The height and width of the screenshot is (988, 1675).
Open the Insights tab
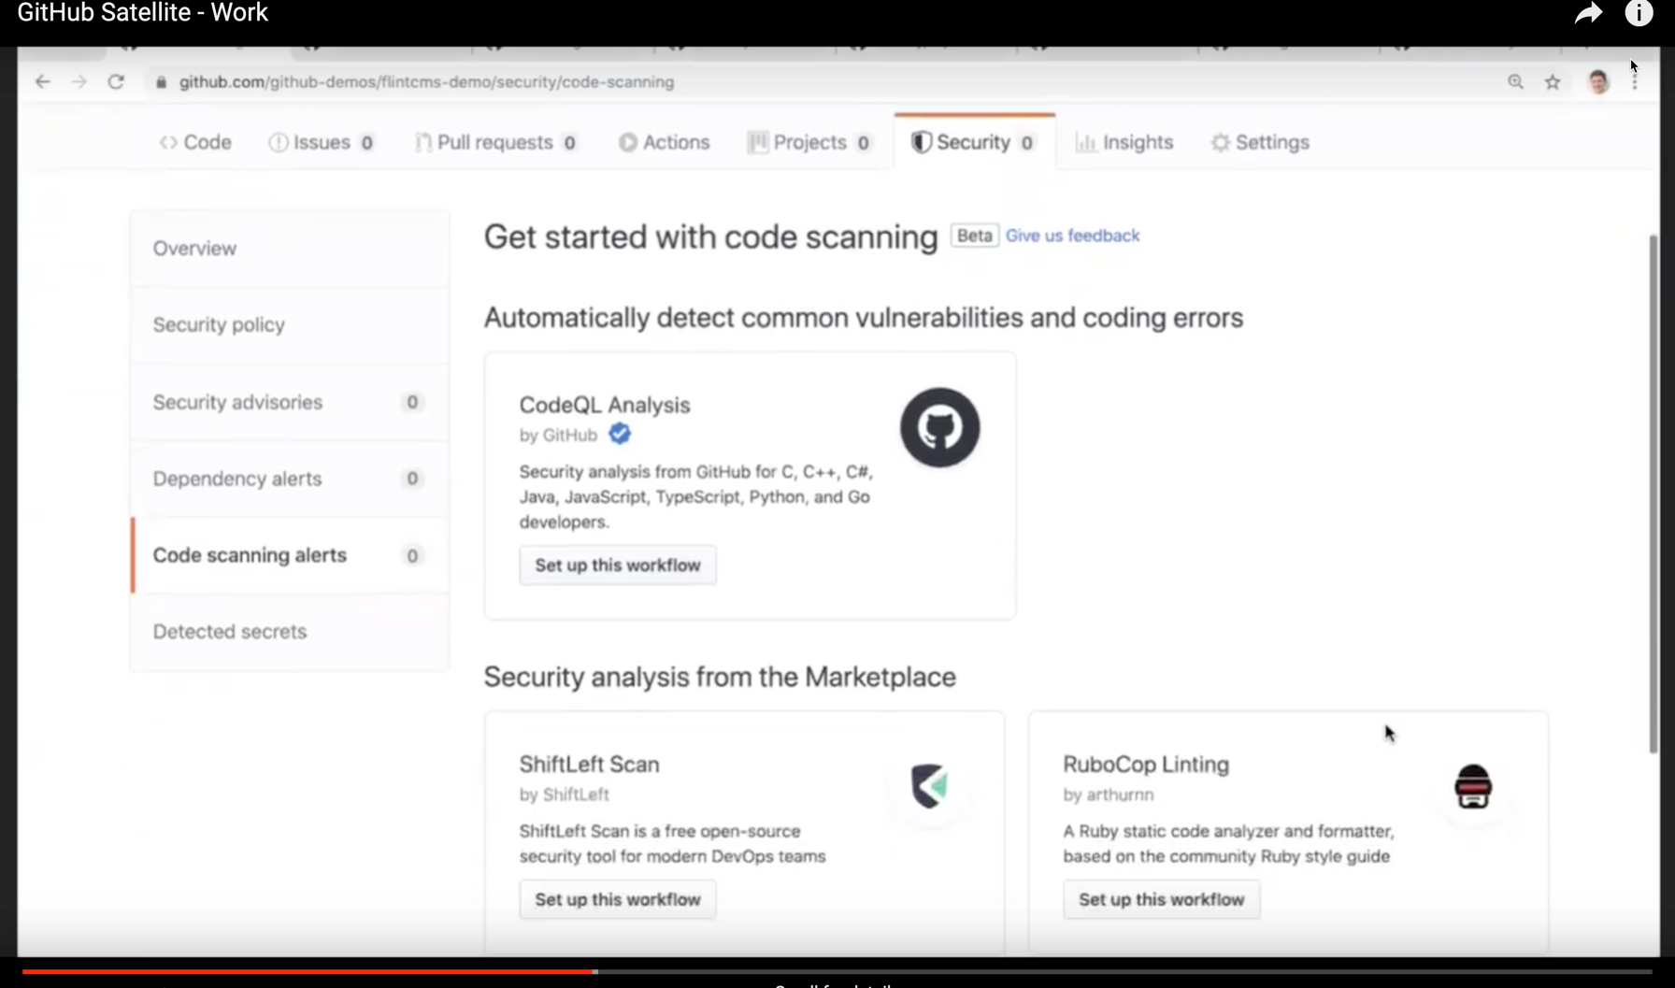point(1124,142)
